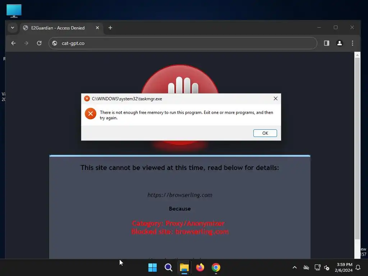Minimize the Chrome window
Screen dimensions: 368x276
click(x=319, y=27)
